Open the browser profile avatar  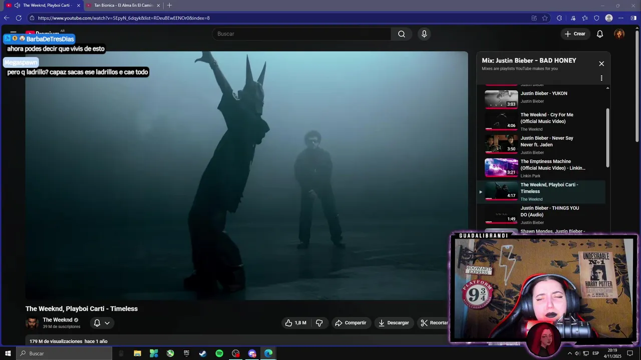click(609, 18)
